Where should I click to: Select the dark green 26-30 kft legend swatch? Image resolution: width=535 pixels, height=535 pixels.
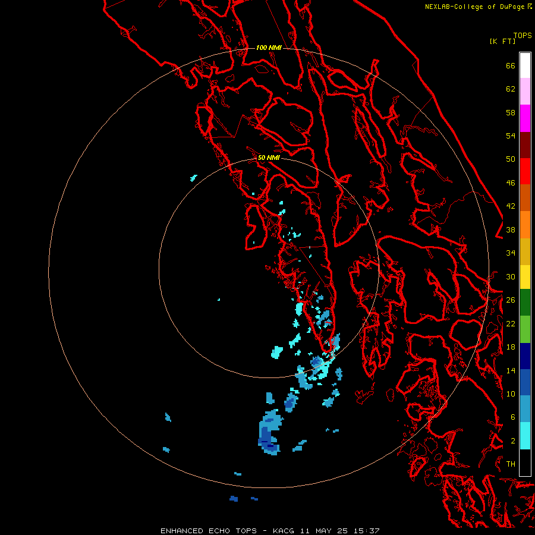(x=525, y=303)
